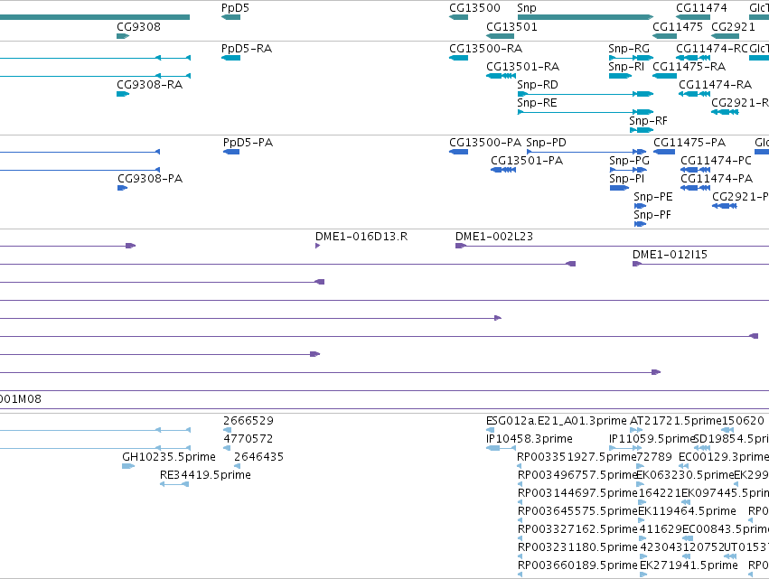Open the RP003496757.5prime EST label
The image size is (769, 579).
[x=577, y=475]
